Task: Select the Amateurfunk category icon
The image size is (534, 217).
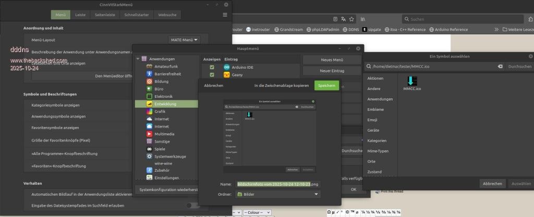Action: 150,67
